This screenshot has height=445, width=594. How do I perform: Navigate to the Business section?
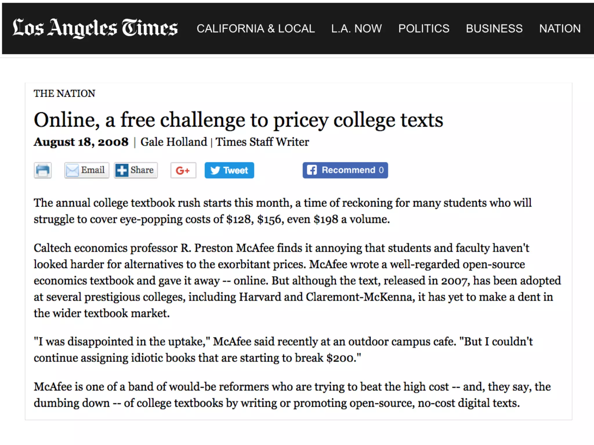[x=494, y=28]
